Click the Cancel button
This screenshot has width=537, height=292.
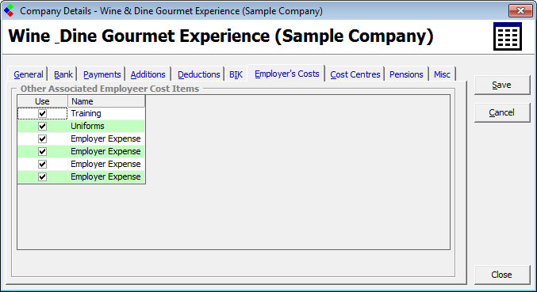pyautogui.click(x=502, y=112)
